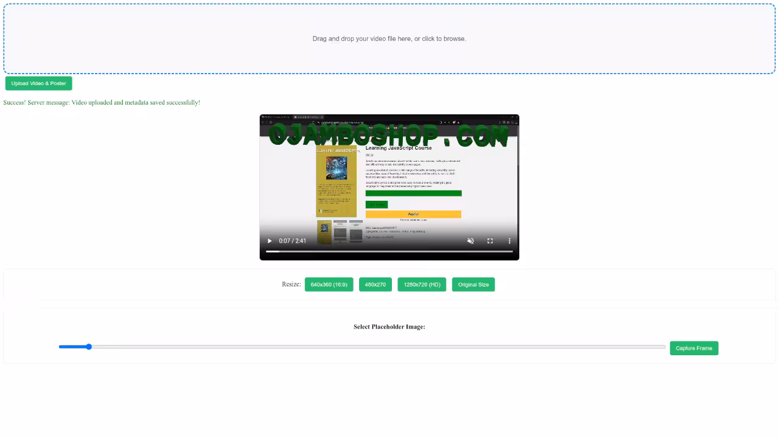The image size is (779, 438).
Task: Click the Learning JavaScript Course title in video
Action: click(399, 148)
